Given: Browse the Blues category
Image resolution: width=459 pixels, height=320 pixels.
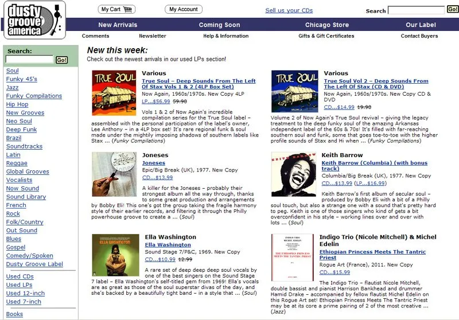Looking at the screenshot, I should [x=14, y=239].
